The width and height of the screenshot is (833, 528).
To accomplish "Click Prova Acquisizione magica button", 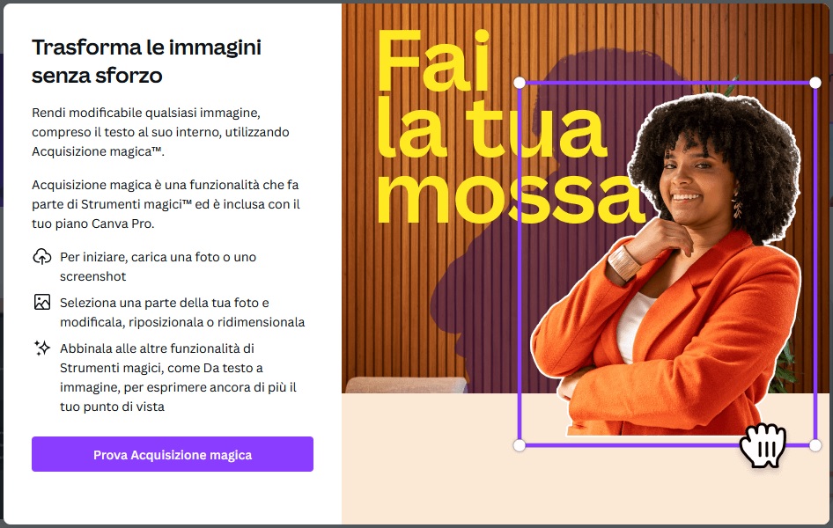I will (173, 454).
